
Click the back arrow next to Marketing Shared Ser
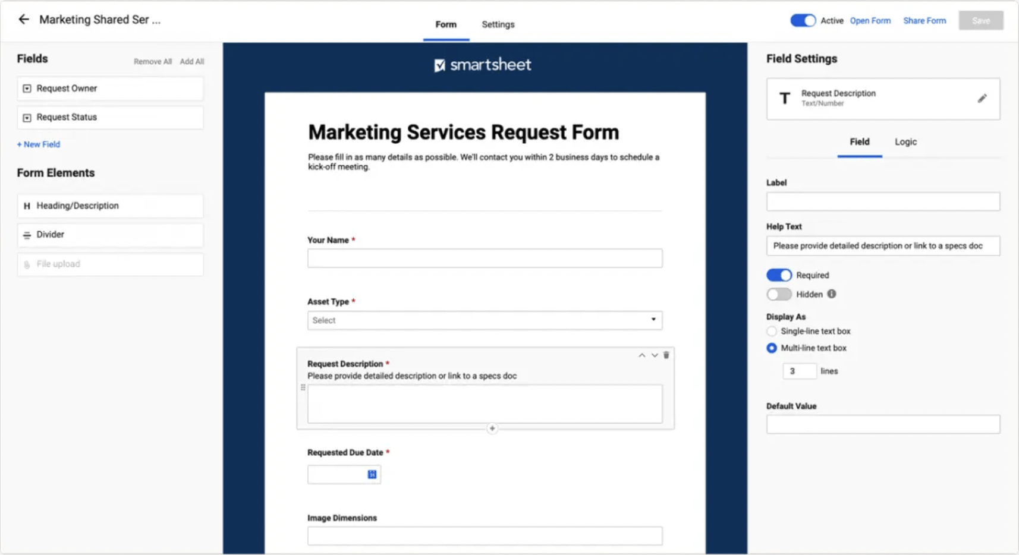(23, 18)
